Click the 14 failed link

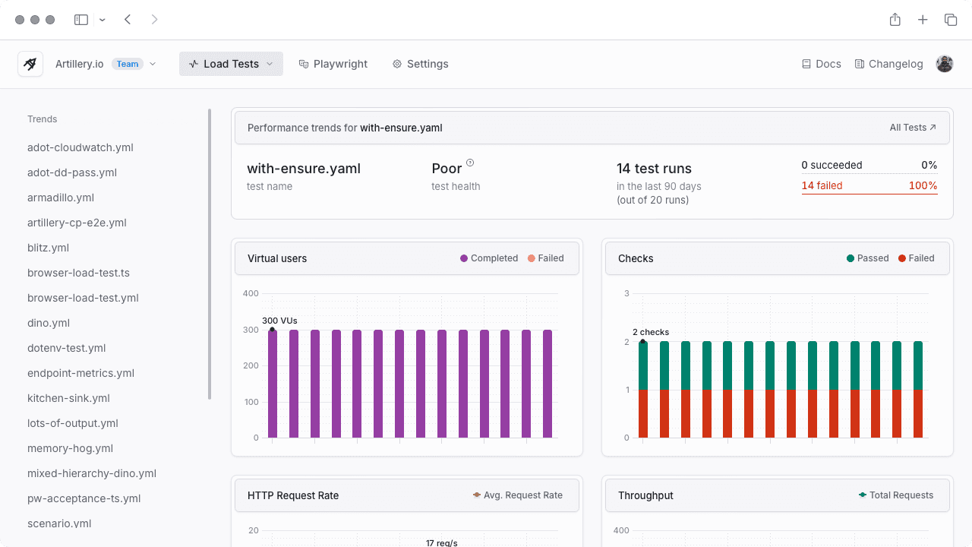coord(824,185)
